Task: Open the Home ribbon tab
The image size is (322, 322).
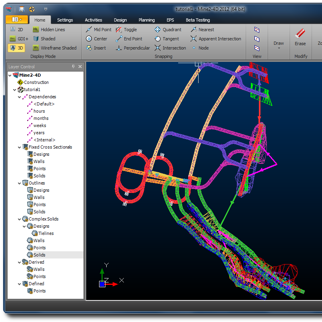Action: (40, 20)
